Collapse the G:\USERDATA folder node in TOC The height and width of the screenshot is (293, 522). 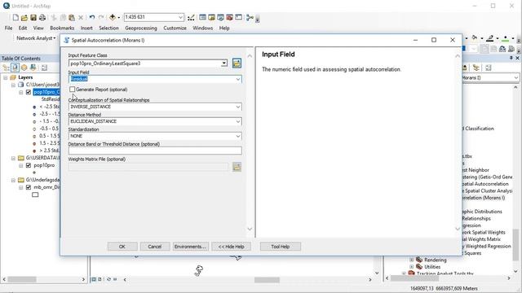13,158
